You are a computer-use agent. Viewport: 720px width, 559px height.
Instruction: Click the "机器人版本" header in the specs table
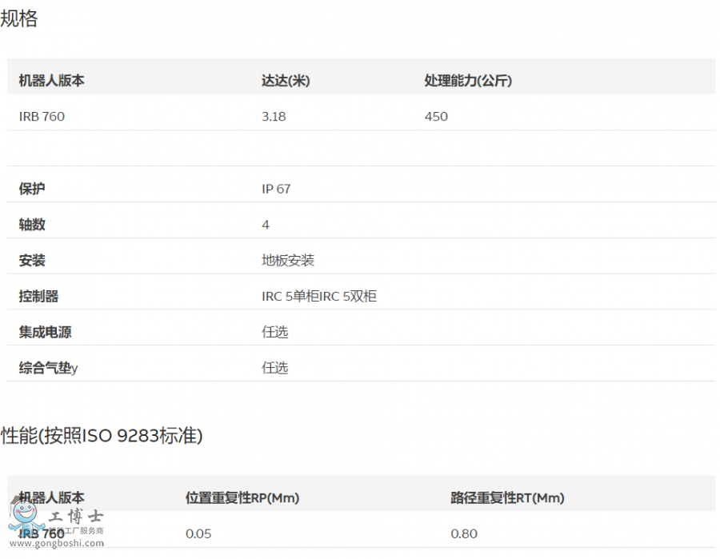51,81
